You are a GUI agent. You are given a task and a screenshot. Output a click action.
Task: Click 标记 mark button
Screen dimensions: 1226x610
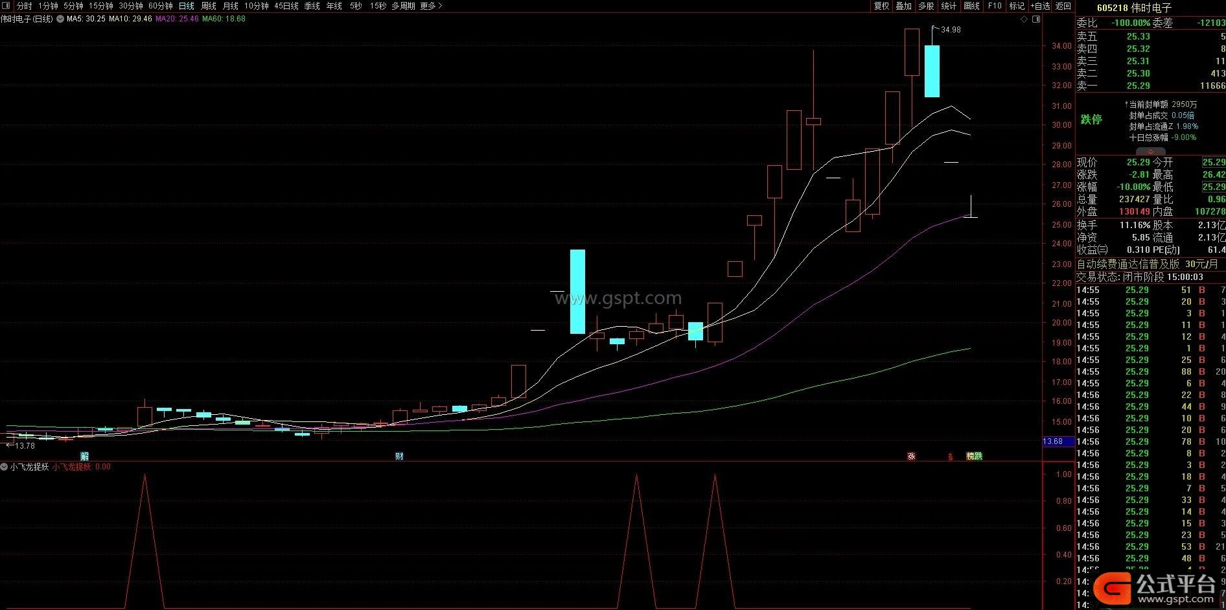1017,6
